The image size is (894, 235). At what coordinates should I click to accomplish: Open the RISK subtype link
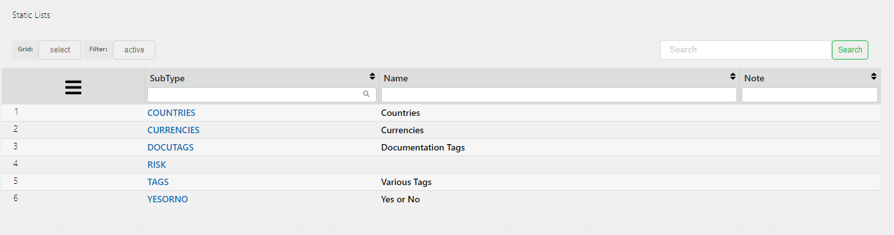point(156,165)
